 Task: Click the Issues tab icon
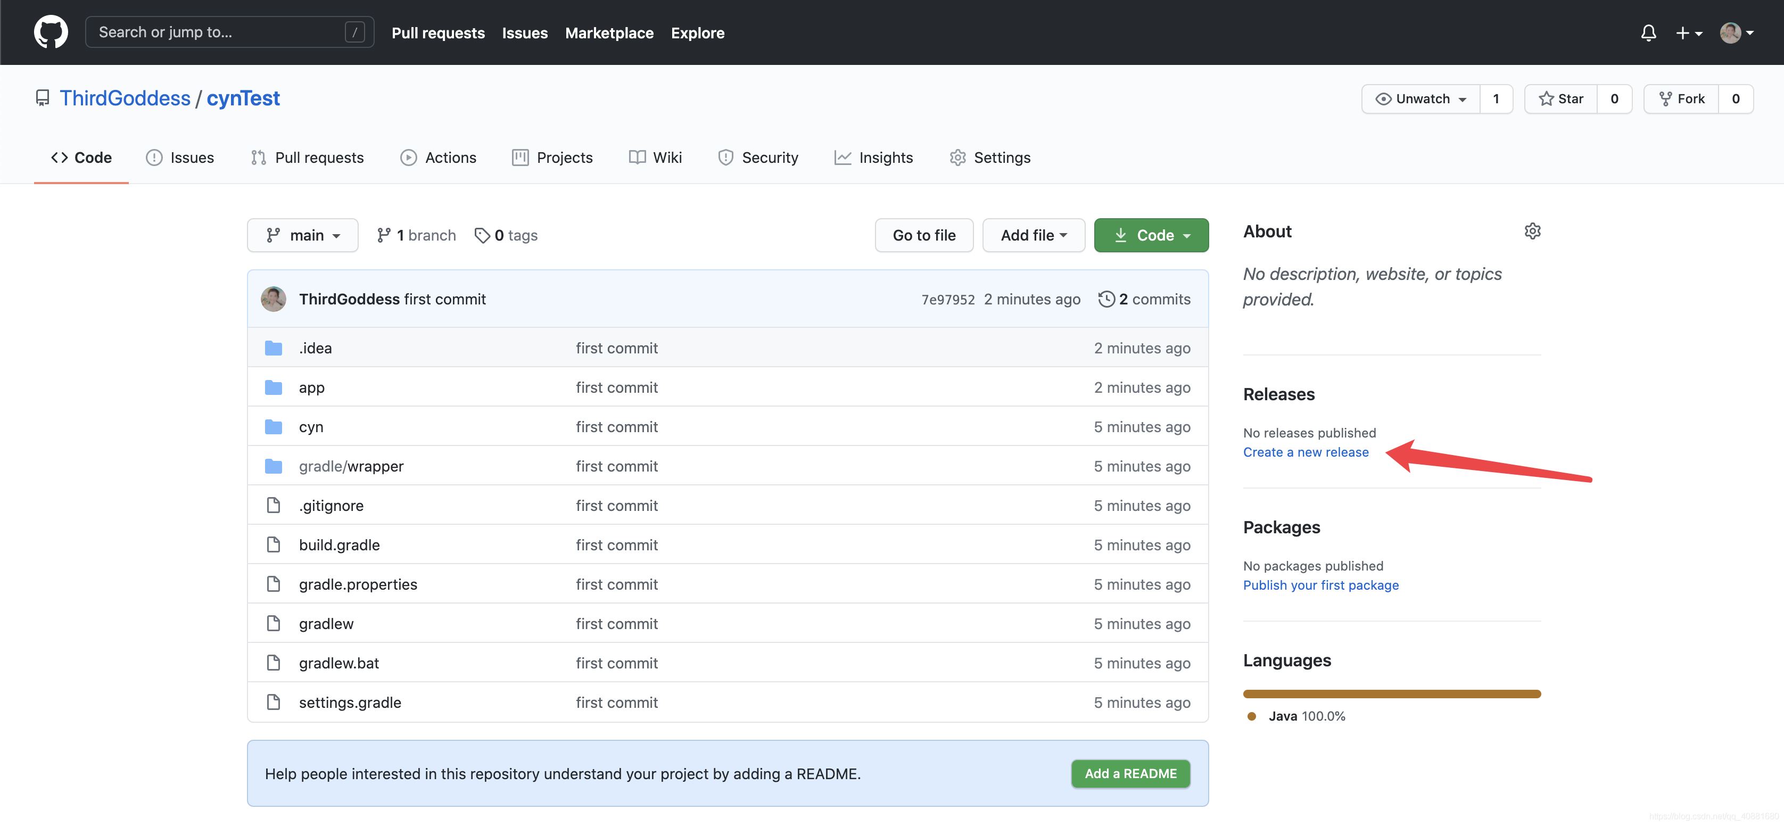tap(154, 157)
